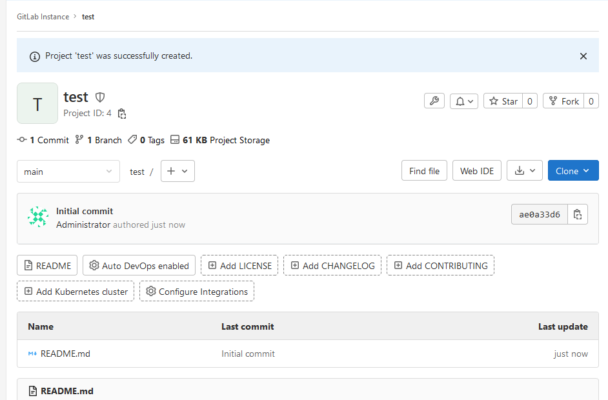Click the Administrator commit avatar
Screen dimensions: 608x400
[x=38, y=216]
